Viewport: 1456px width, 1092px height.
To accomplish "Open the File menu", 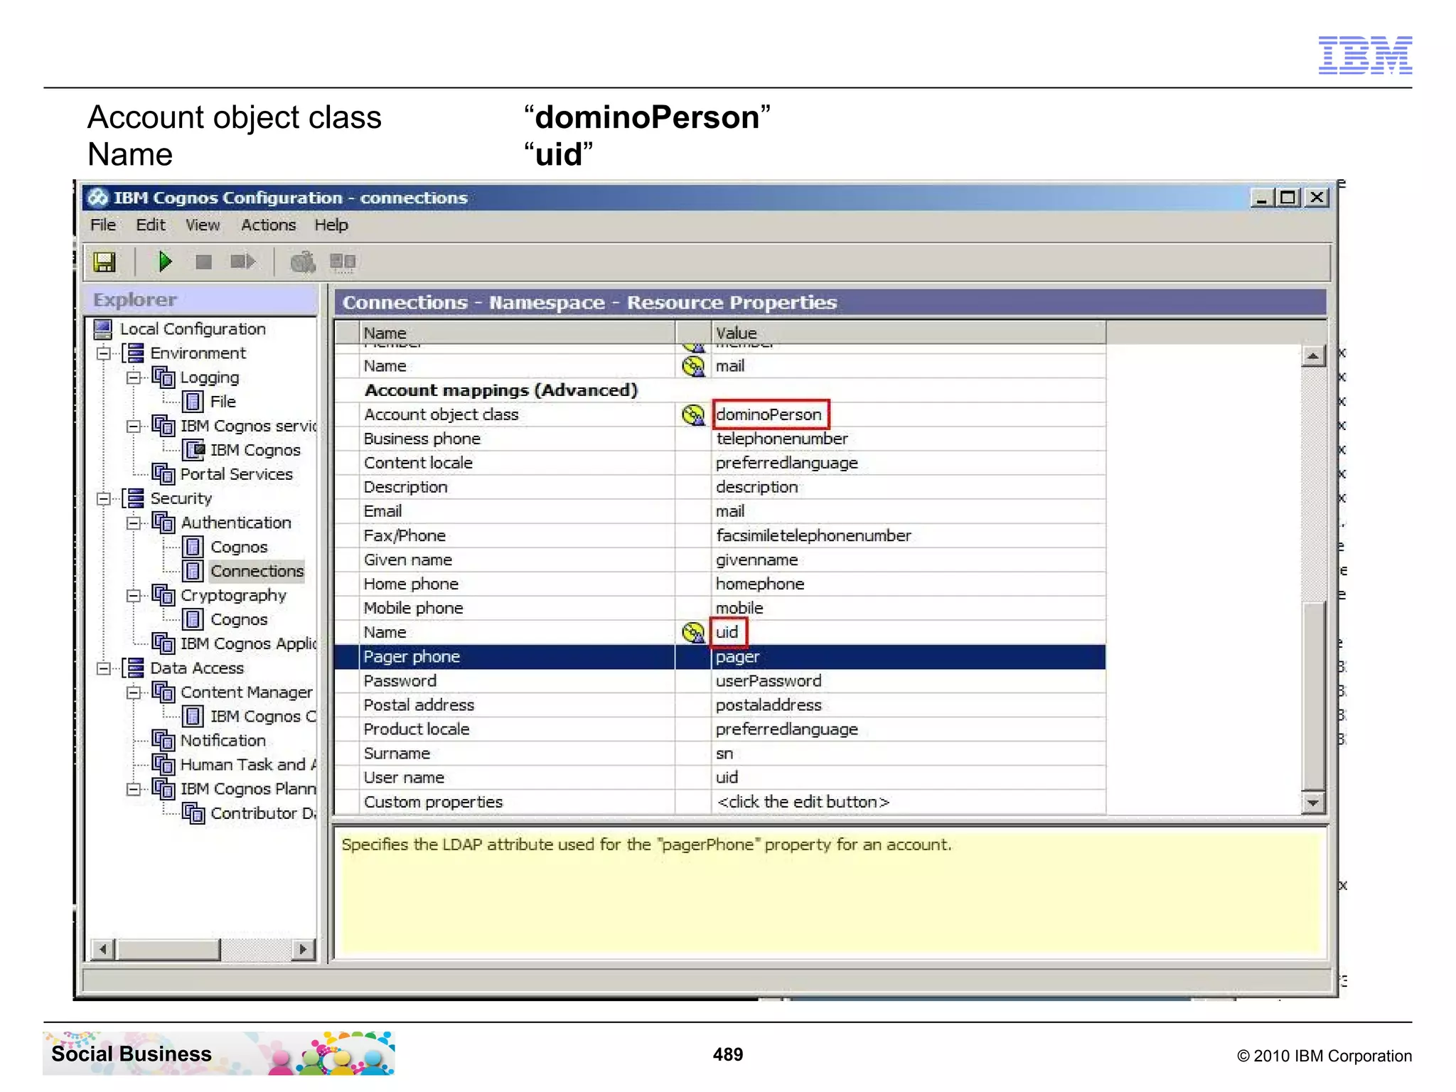I will (103, 225).
